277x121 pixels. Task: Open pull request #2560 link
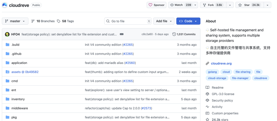click(130, 63)
